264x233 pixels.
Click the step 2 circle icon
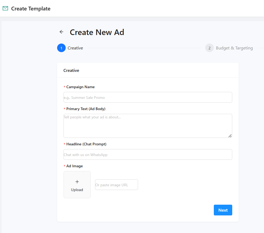[209, 48]
